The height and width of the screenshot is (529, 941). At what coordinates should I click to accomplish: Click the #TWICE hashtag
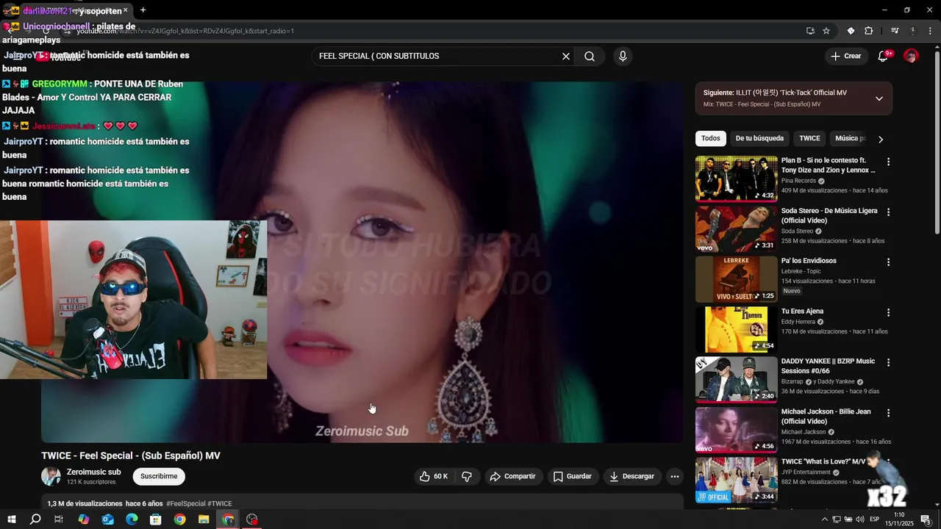[220, 504]
